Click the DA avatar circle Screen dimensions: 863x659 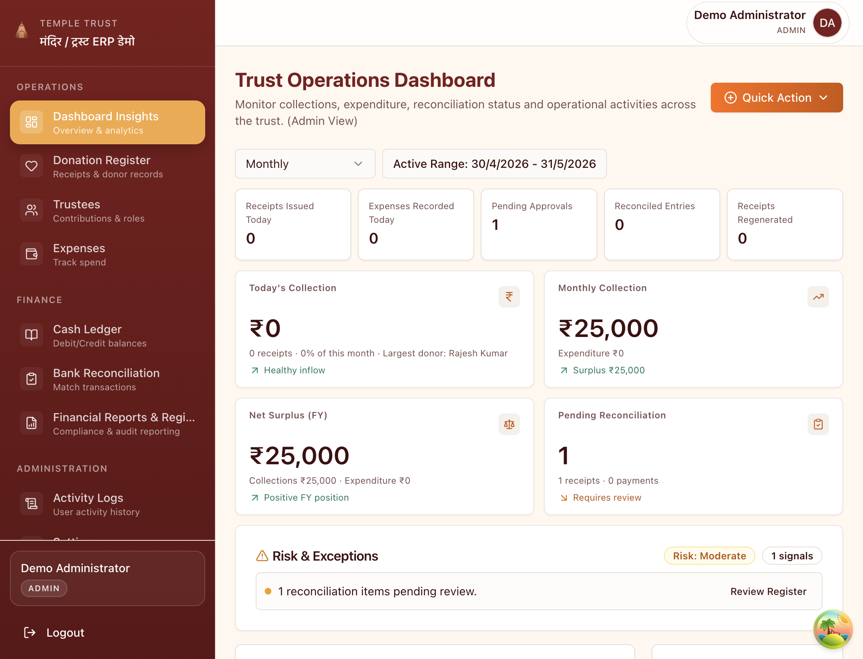[827, 23]
